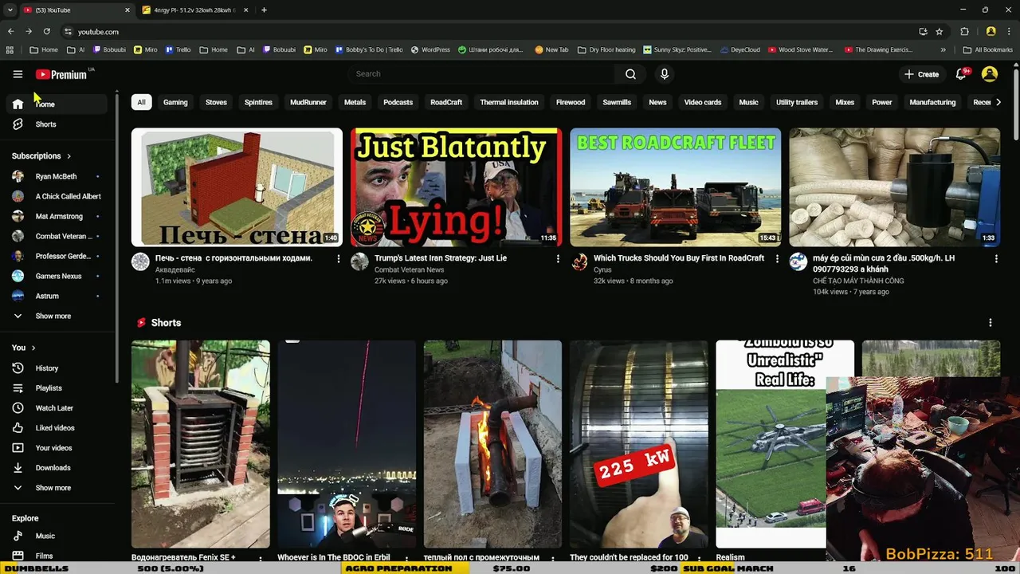The height and width of the screenshot is (574, 1020).
Task: Open Chrome extensions puzzle icon
Action: coord(964,32)
